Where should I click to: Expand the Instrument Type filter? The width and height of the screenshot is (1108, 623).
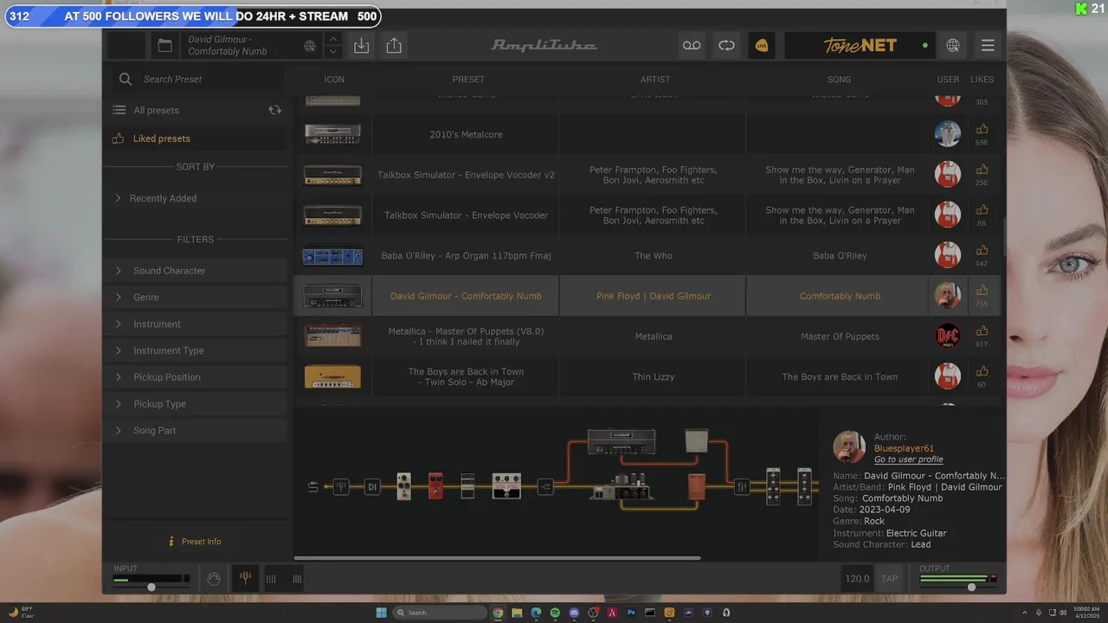tap(196, 350)
